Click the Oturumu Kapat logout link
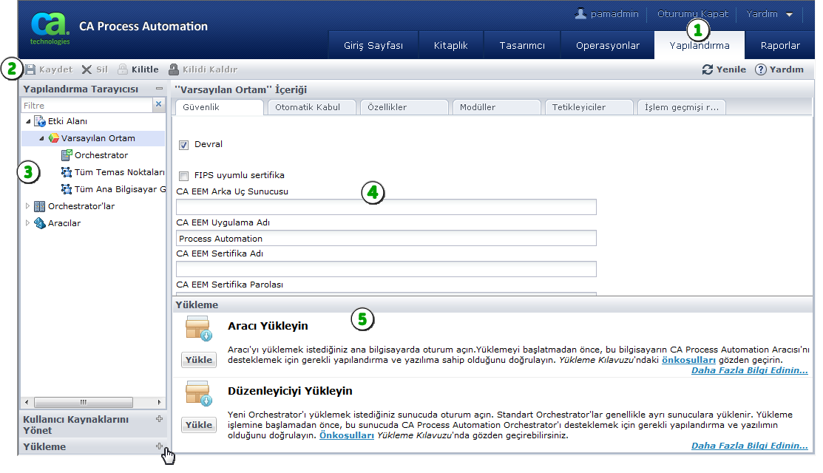Screen dimensions: 823x473 tap(692, 14)
